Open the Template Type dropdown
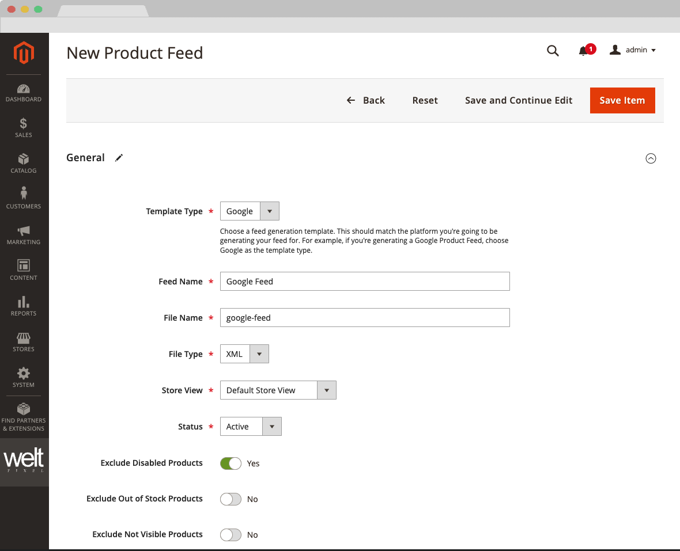The height and width of the screenshot is (551, 680). point(269,211)
